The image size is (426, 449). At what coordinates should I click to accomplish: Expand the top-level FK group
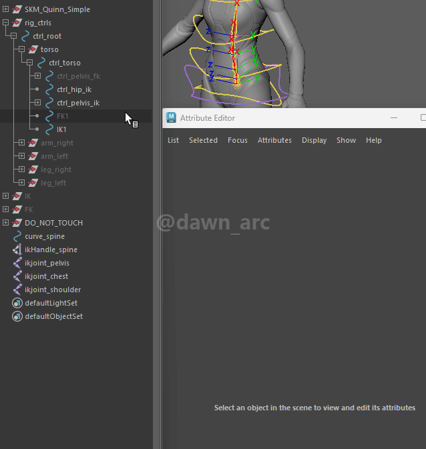point(5,209)
